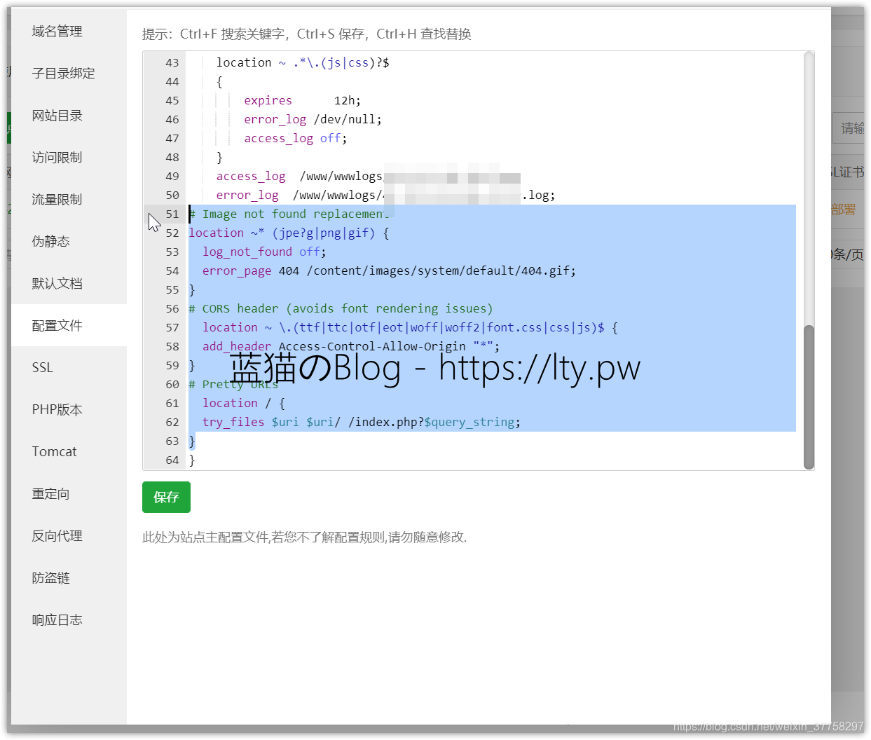Open the Tomcat tab
The height and width of the screenshot is (740, 871).
click(x=69, y=451)
